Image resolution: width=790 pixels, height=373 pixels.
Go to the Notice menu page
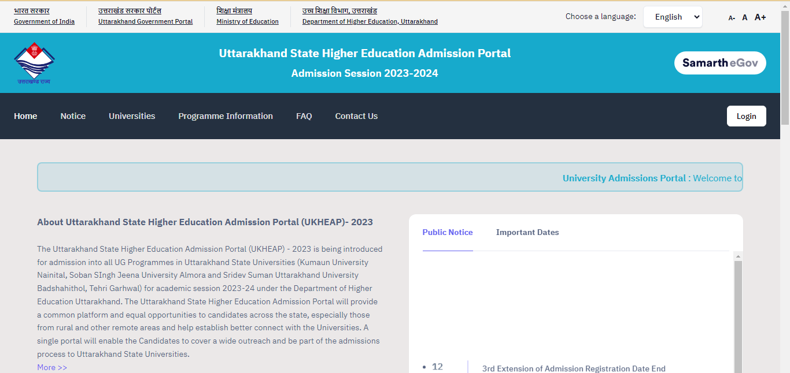pos(73,116)
